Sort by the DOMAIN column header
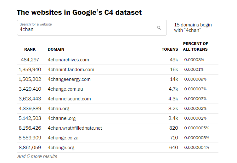This screenshot has width=237, height=163. (x=56, y=49)
